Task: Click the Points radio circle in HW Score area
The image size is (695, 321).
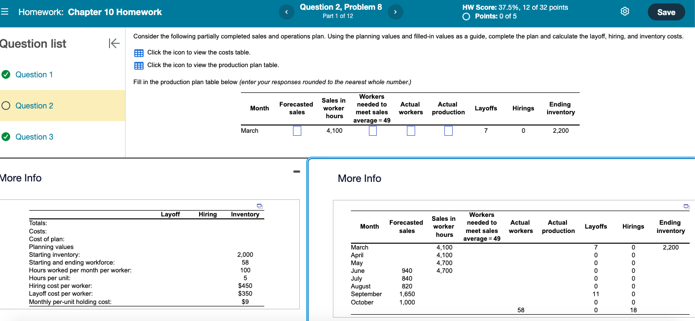Action: click(x=466, y=16)
